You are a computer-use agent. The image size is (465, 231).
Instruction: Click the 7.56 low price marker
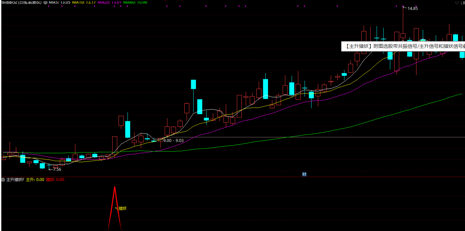coord(56,169)
